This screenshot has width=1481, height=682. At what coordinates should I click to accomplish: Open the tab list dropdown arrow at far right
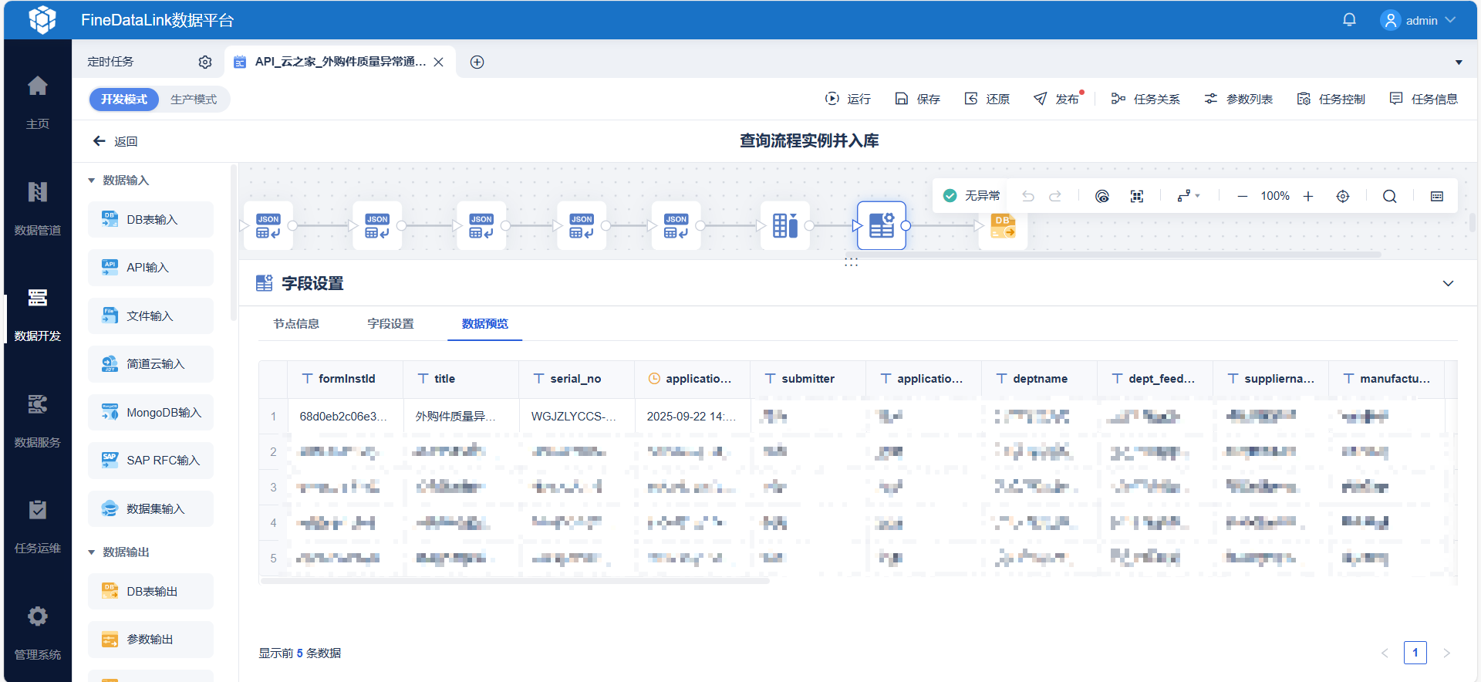pyautogui.click(x=1459, y=62)
